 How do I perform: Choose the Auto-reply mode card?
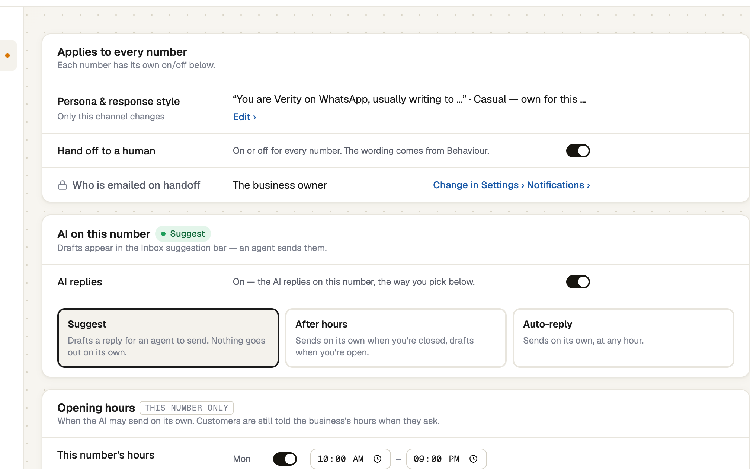[x=623, y=338]
